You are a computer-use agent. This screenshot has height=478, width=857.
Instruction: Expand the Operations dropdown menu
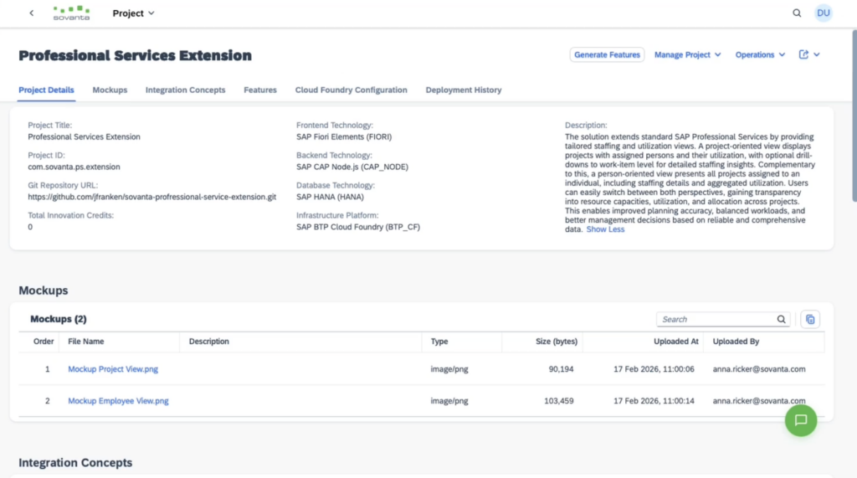[760, 54]
